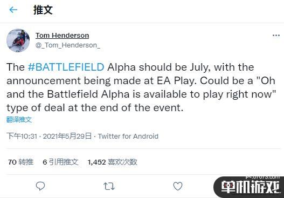Click the tweet timestamp 下午10:31

click(22, 136)
